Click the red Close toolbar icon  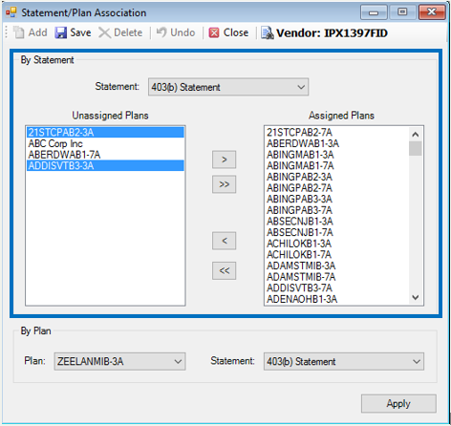(214, 32)
